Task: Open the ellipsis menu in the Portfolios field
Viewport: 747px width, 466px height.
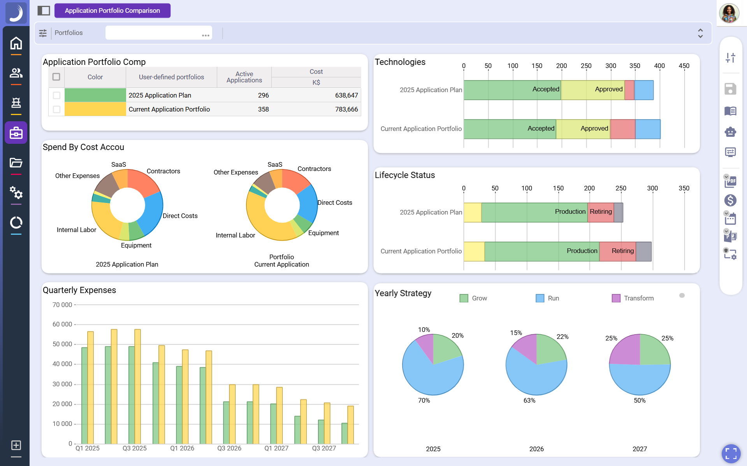Action: [x=206, y=35]
